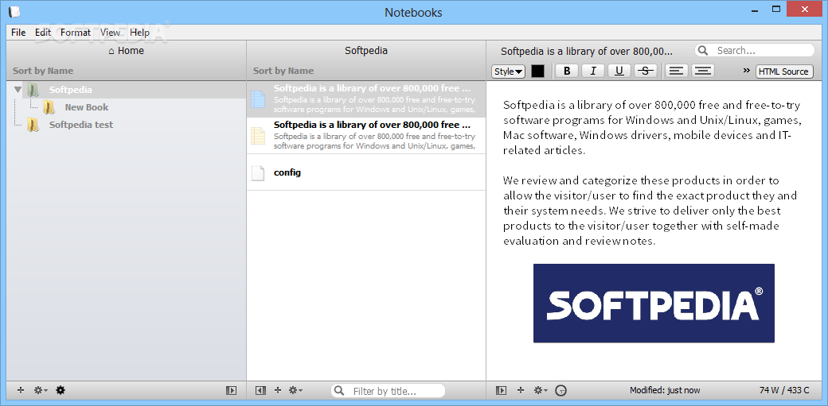Change Sort by Name in middle panel
The height and width of the screenshot is (406, 828).
pyautogui.click(x=283, y=71)
